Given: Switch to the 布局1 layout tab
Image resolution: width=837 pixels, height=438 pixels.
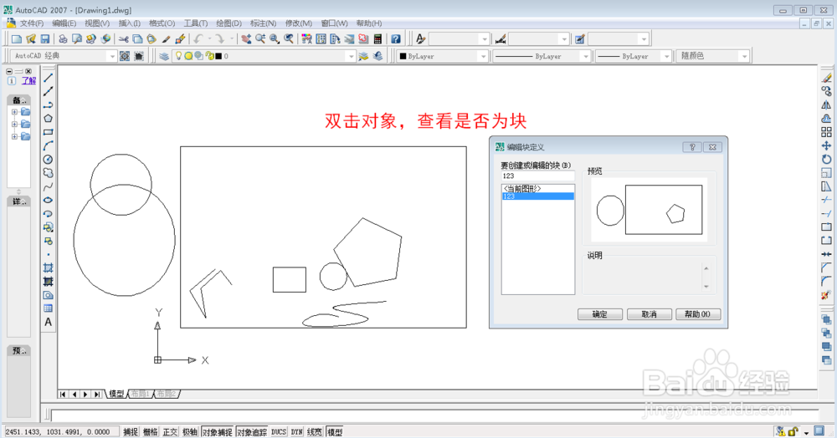Looking at the screenshot, I should coord(141,394).
